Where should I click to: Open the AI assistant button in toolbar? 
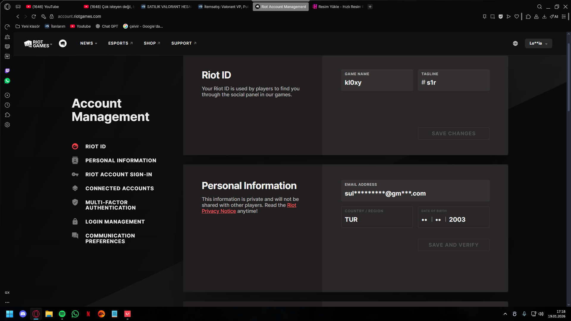(x=554, y=17)
